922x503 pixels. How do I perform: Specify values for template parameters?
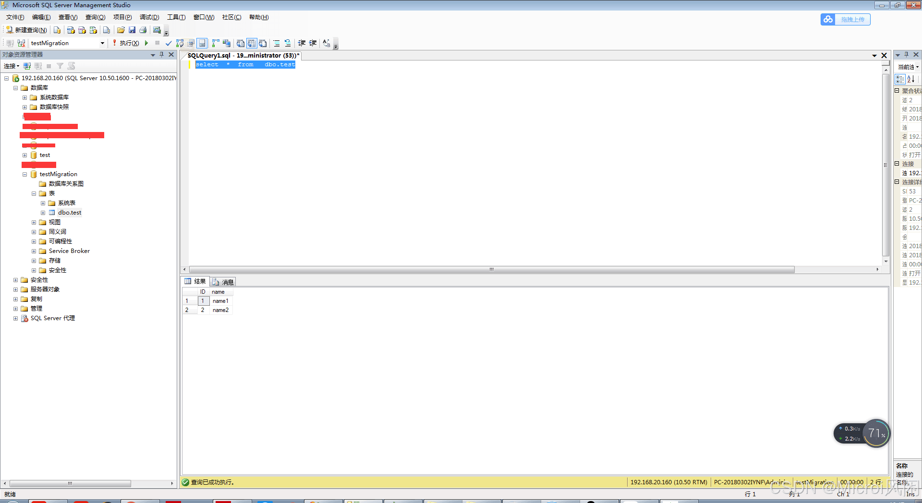click(x=327, y=43)
